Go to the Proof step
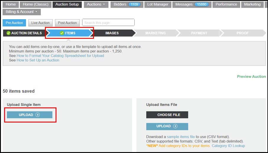Image resolution: width=268 pixels, height=153 pixels. [243, 33]
